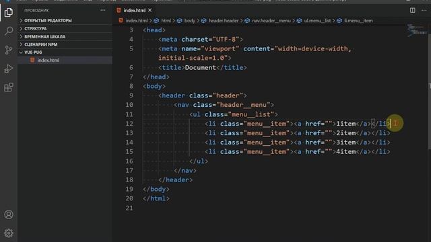Viewport: 431px width, 242px height.
Task: Click "UTF-8" charset value
Action: pos(226,40)
